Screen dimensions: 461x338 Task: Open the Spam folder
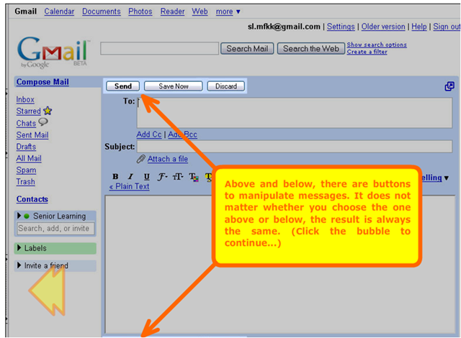(x=26, y=170)
